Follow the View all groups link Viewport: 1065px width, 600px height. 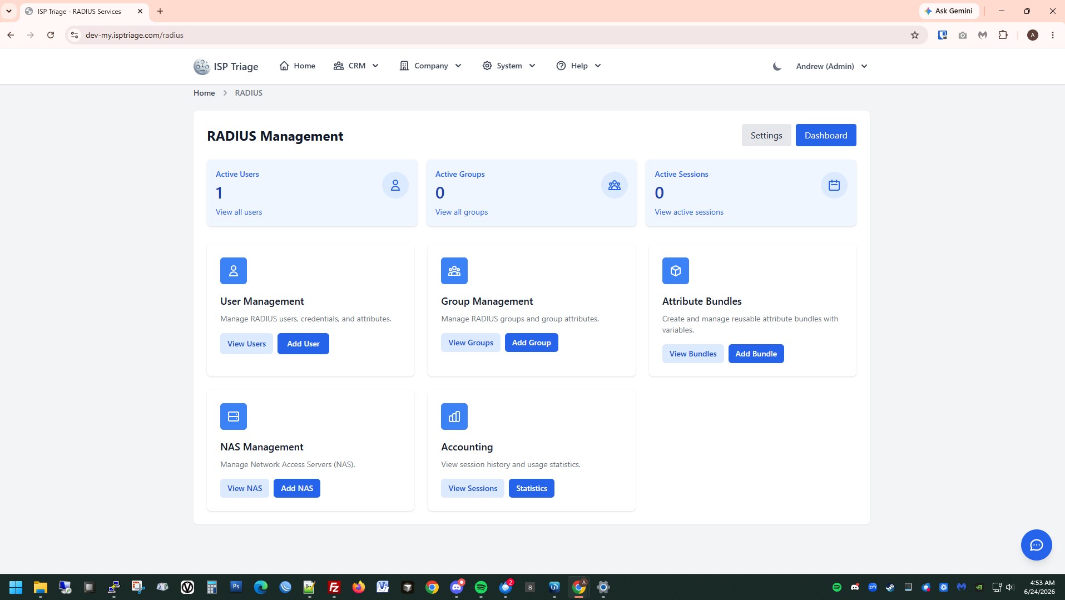pyautogui.click(x=462, y=212)
